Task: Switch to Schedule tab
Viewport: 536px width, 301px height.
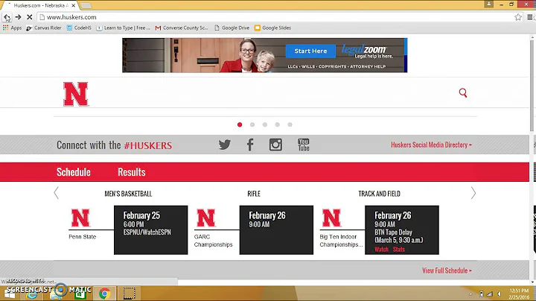Action: (x=74, y=172)
